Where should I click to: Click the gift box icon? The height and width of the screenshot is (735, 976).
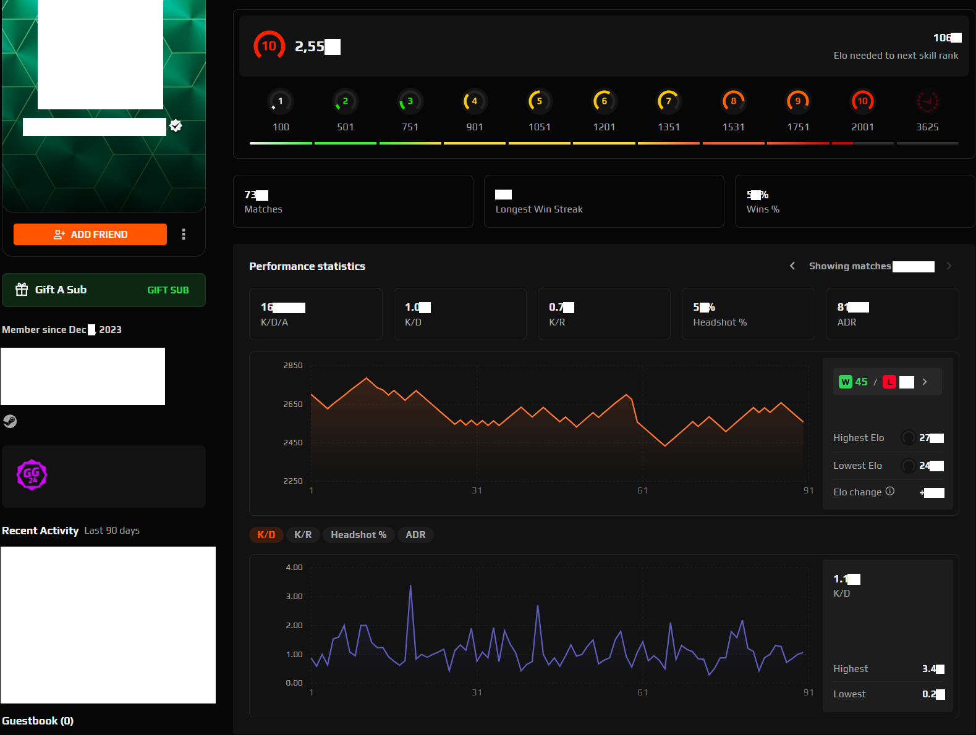(22, 290)
